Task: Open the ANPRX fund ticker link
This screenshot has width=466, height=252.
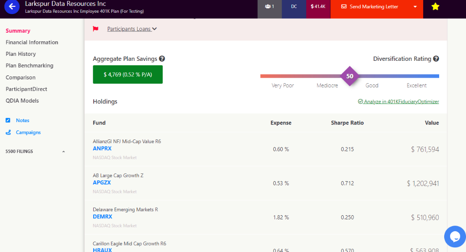Action: pos(102,148)
